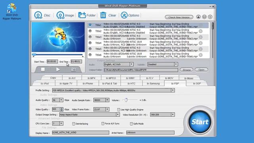Open the Options settings
This screenshot has height=143, width=254.
[130, 15]
